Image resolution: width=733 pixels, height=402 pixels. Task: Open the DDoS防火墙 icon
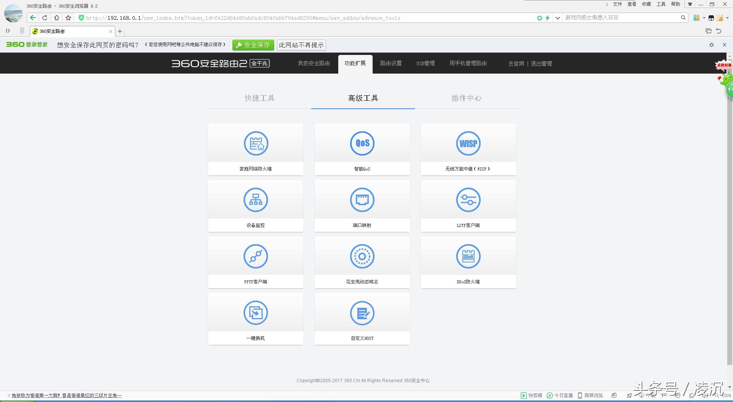[x=468, y=257]
